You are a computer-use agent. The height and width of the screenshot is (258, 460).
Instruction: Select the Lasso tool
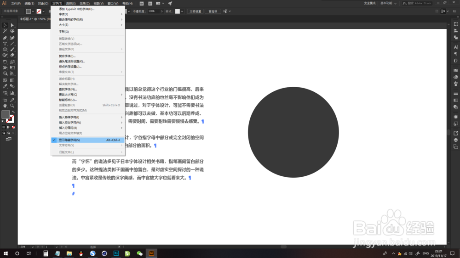[12, 31]
